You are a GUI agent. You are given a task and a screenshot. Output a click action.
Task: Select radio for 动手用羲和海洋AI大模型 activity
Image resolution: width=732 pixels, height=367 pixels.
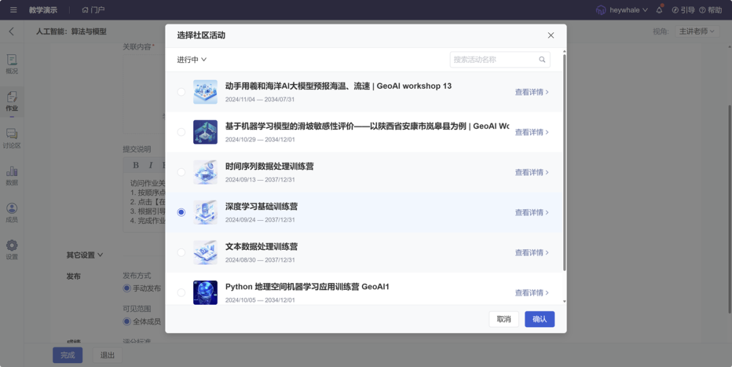click(x=181, y=92)
